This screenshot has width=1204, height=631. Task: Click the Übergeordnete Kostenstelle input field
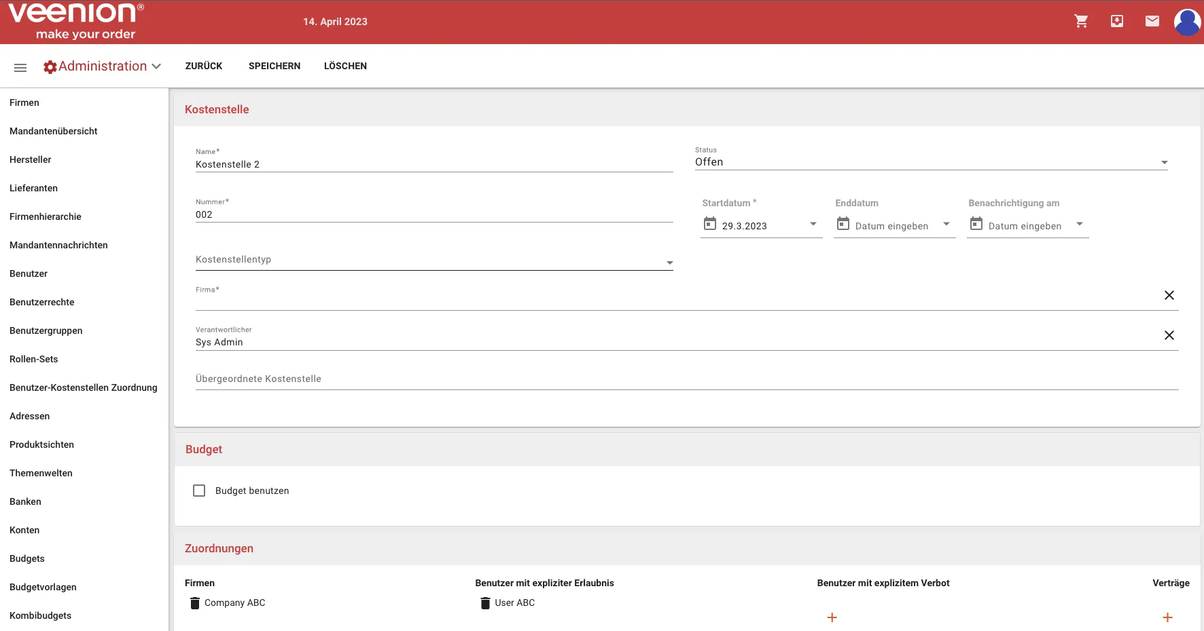pyautogui.click(x=686, y=379)
